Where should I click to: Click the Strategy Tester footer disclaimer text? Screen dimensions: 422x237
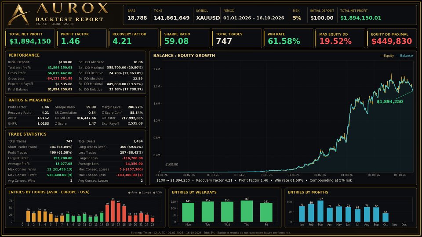point(211,233)
